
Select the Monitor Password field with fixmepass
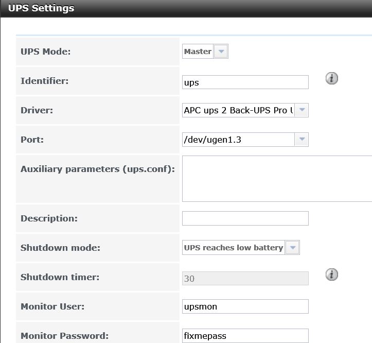(245, 336)
